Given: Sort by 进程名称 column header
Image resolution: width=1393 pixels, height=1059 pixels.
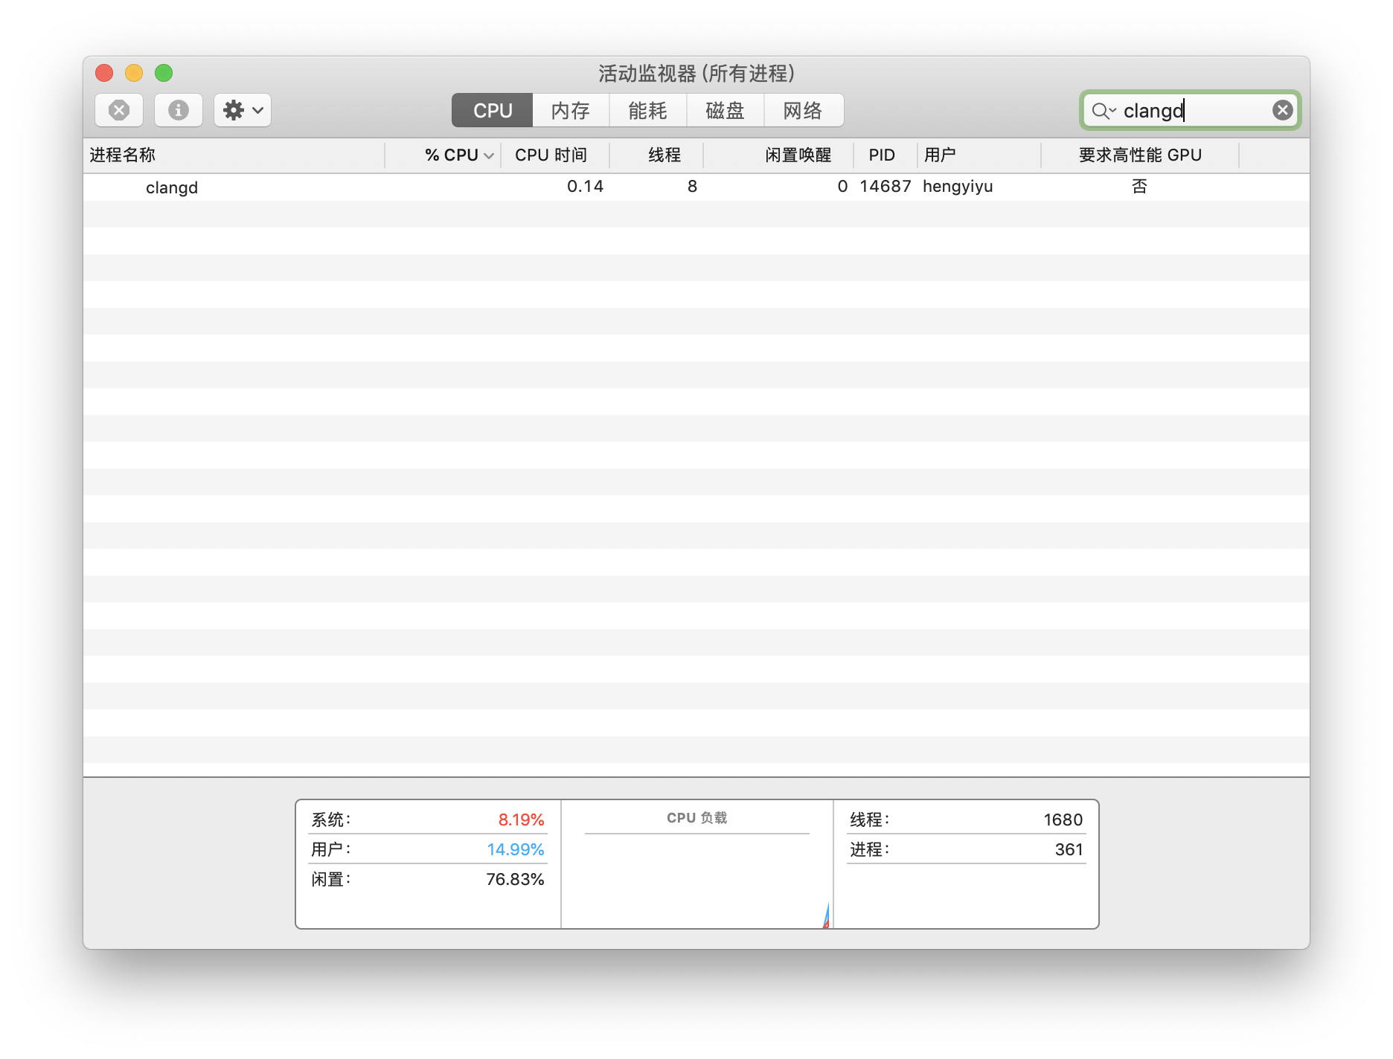Looking at the screenshot, I should pyautogui.click(x=234, y=155).
